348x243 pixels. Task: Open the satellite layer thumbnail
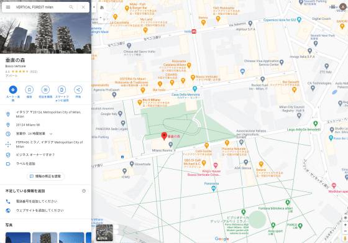pyautogui.click(x=104, y=232)
